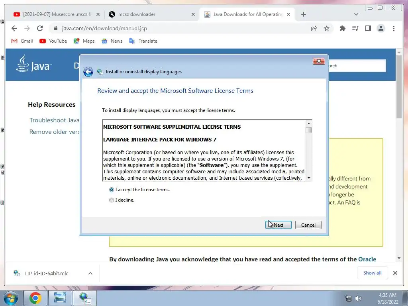Open Windows Start menu
408x306 pixels.
tap(11, 298)
